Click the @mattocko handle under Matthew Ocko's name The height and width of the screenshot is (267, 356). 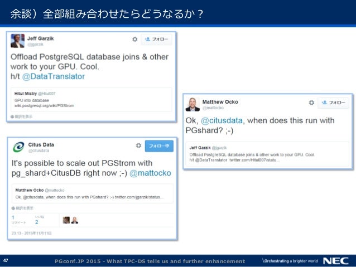pyautogui.click(x=213, y=108)
